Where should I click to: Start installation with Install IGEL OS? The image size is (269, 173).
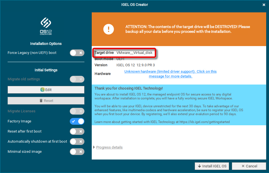tap(212, 166)
